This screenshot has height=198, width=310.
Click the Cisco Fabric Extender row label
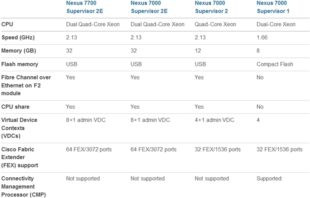[20, 157]
